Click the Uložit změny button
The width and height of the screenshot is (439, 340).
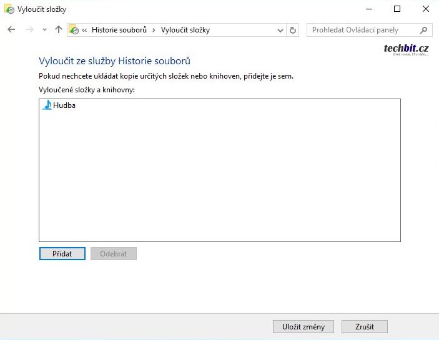(303, 327)
